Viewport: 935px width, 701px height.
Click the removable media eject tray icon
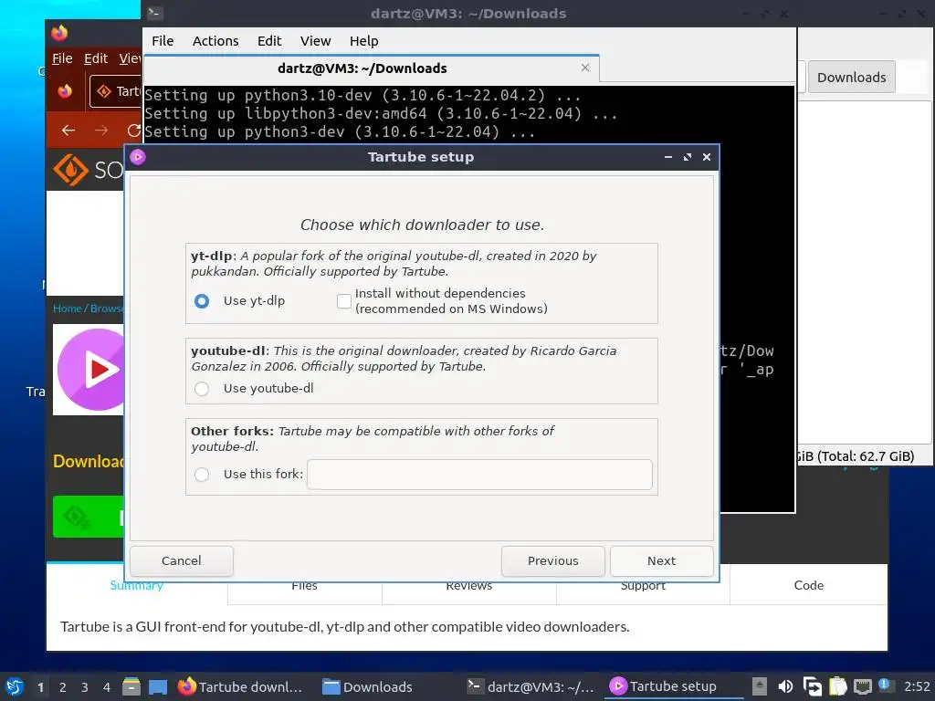759,686
